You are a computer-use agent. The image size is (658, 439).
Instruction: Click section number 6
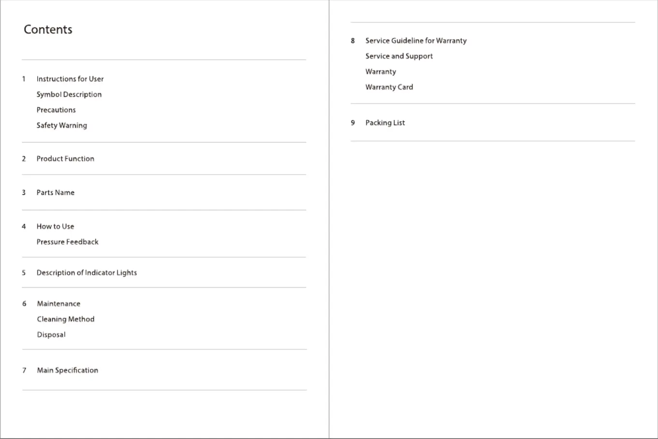coord(24,304)
